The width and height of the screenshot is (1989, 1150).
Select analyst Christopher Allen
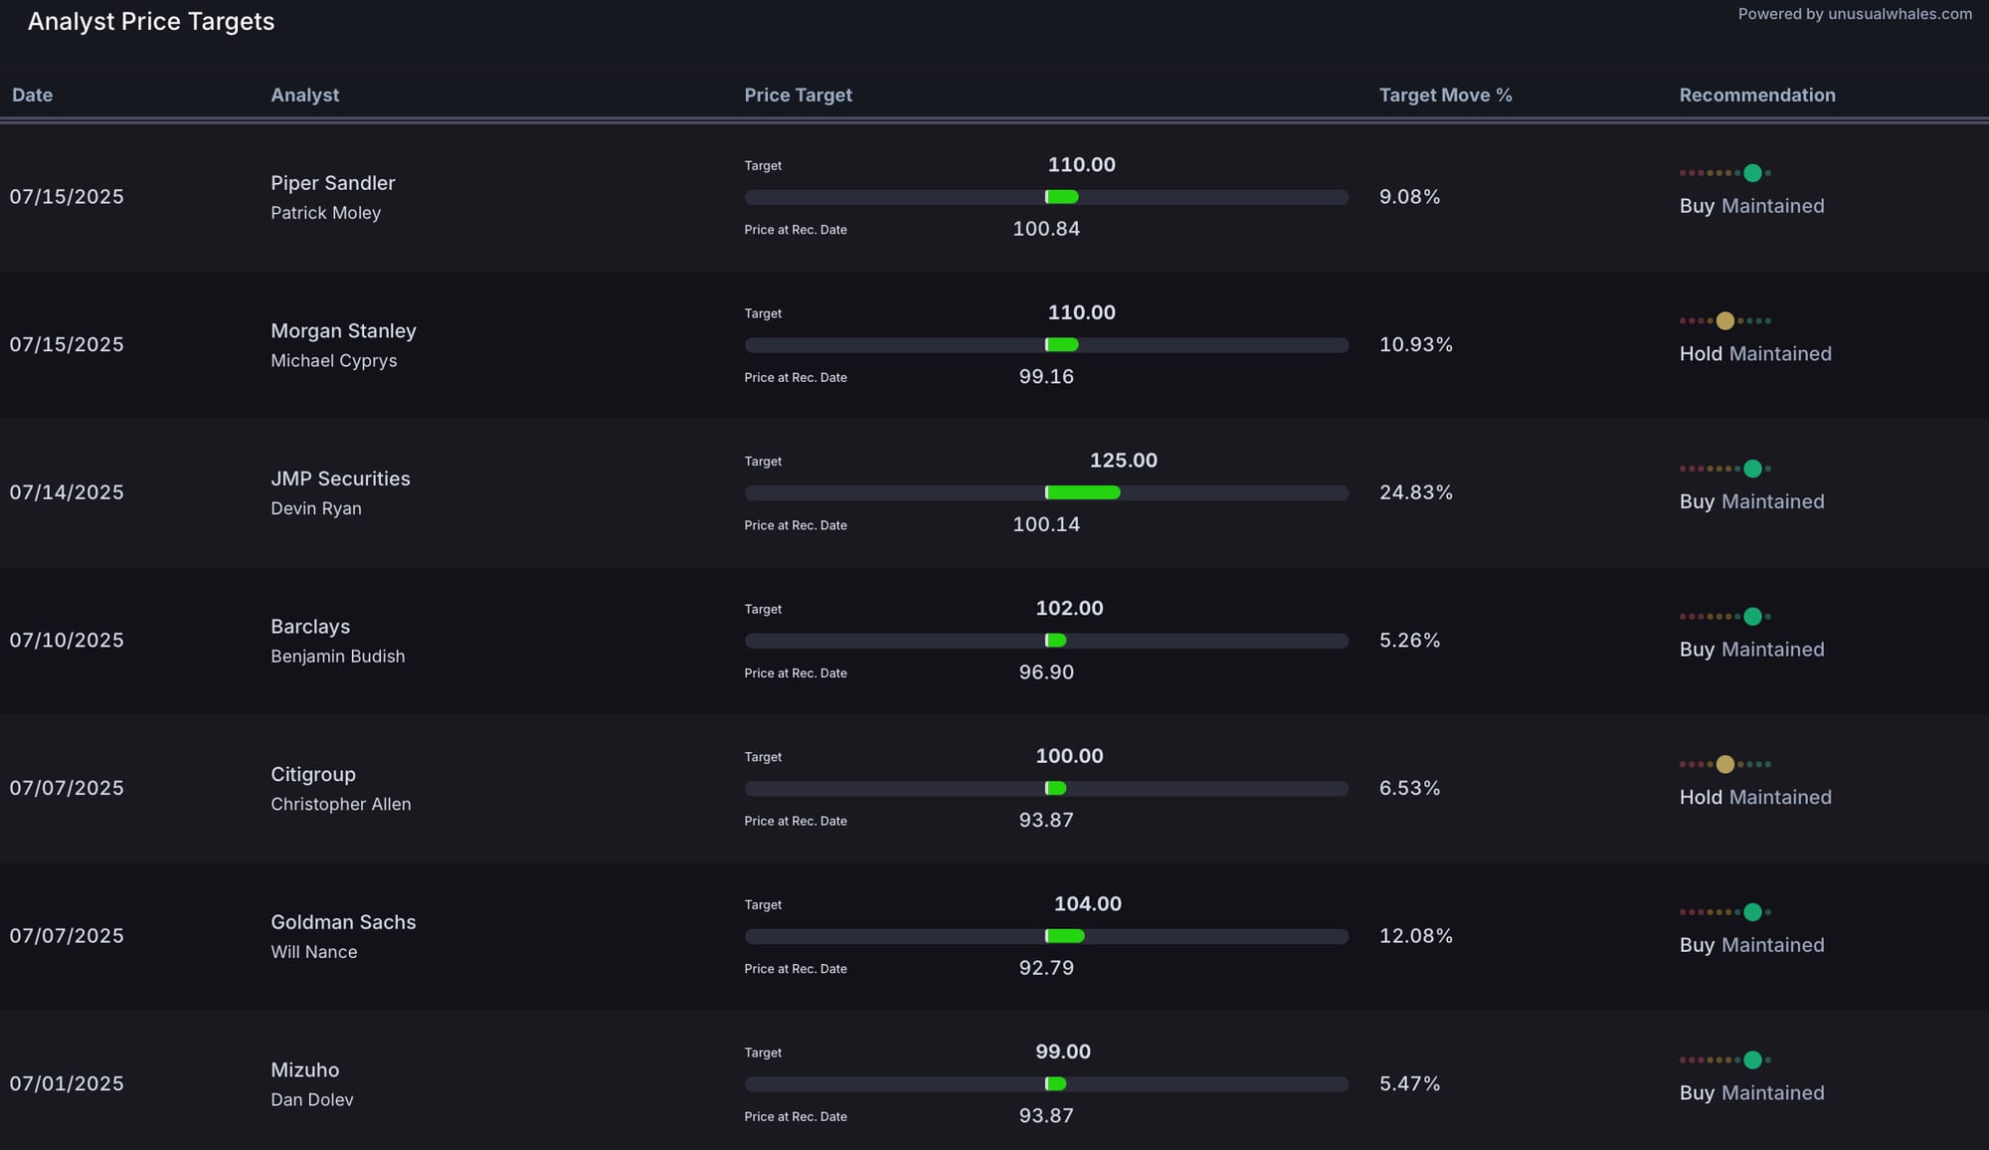341,804
